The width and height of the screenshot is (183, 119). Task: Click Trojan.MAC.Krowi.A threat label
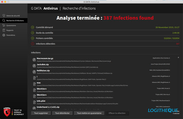pos(163,88)
